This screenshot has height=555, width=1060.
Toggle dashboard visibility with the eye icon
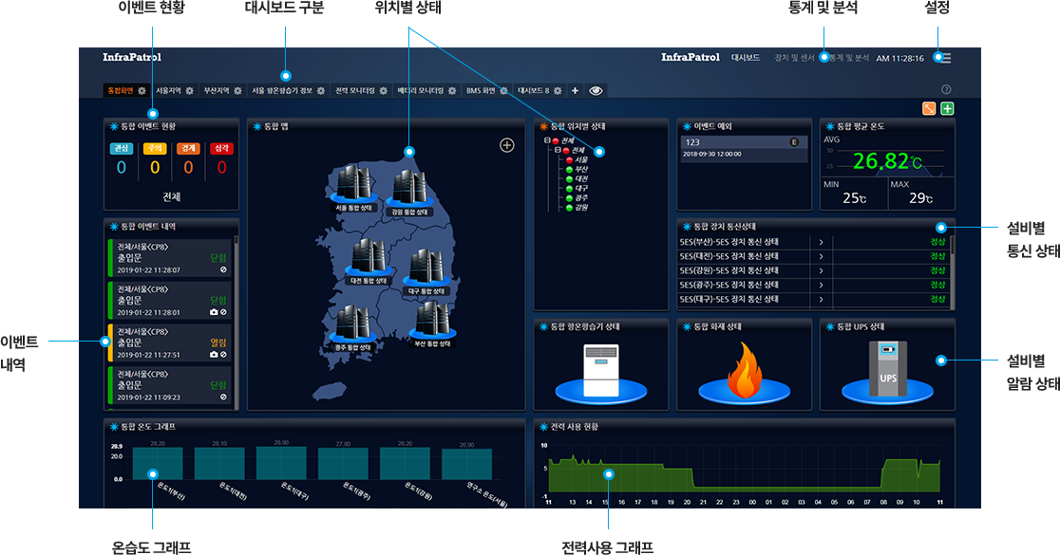[596, 91]
